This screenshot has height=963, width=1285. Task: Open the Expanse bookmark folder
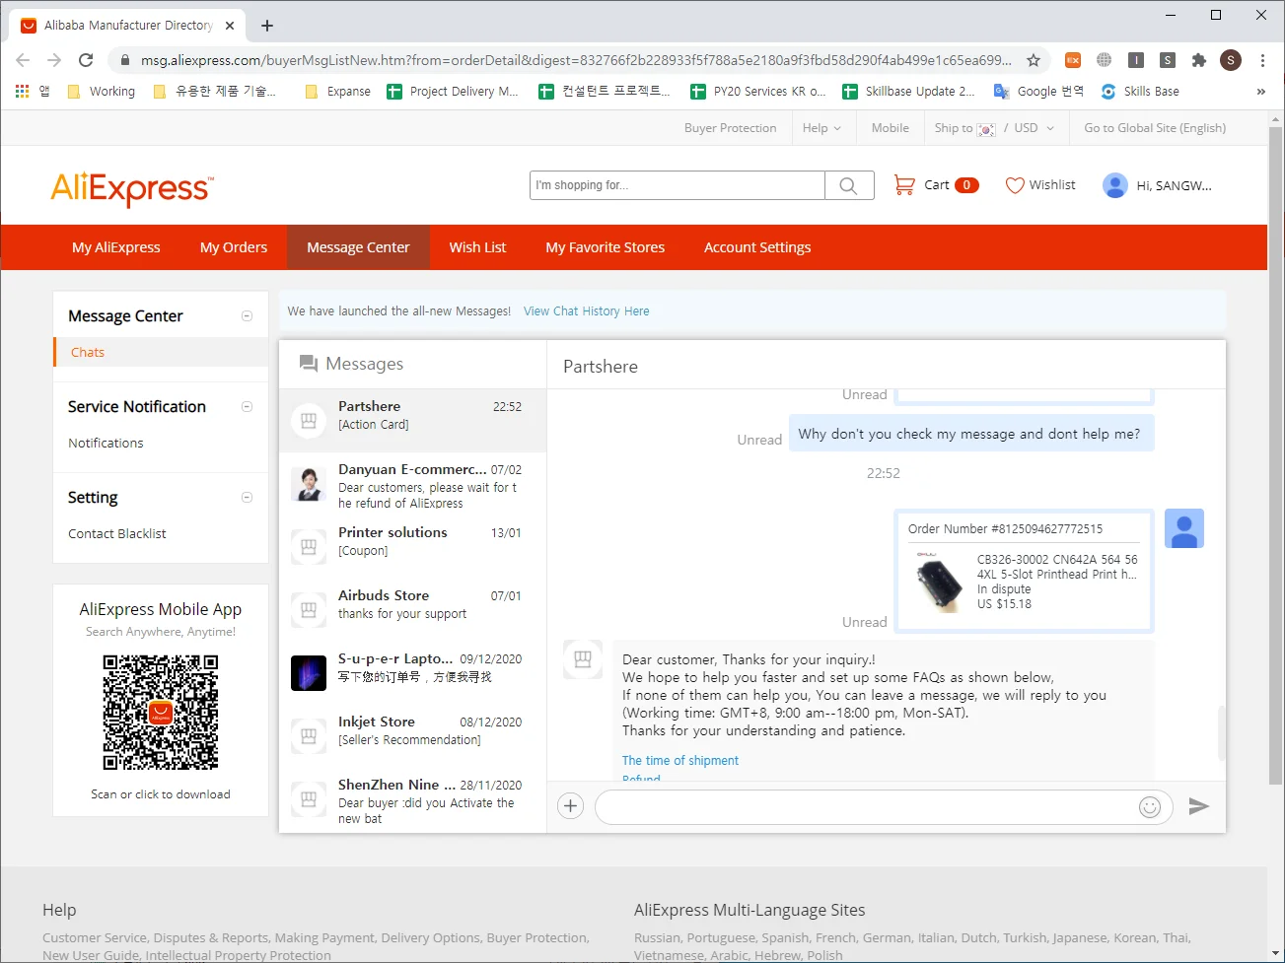coord(338,92)
